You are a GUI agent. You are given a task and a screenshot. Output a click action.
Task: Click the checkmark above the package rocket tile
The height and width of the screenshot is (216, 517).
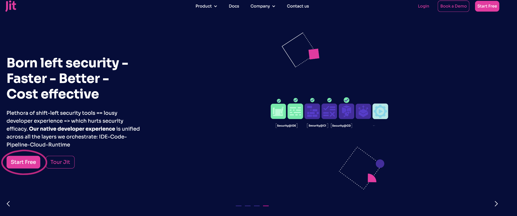[x=347, y=100]
